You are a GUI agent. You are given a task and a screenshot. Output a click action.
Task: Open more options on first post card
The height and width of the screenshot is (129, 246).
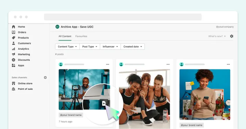point(107,64)
